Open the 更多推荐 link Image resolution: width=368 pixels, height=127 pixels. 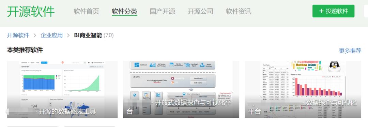pyautogui.click(x=350, y=51)
